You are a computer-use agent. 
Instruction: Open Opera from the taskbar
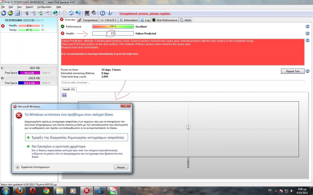coord(33,191)
